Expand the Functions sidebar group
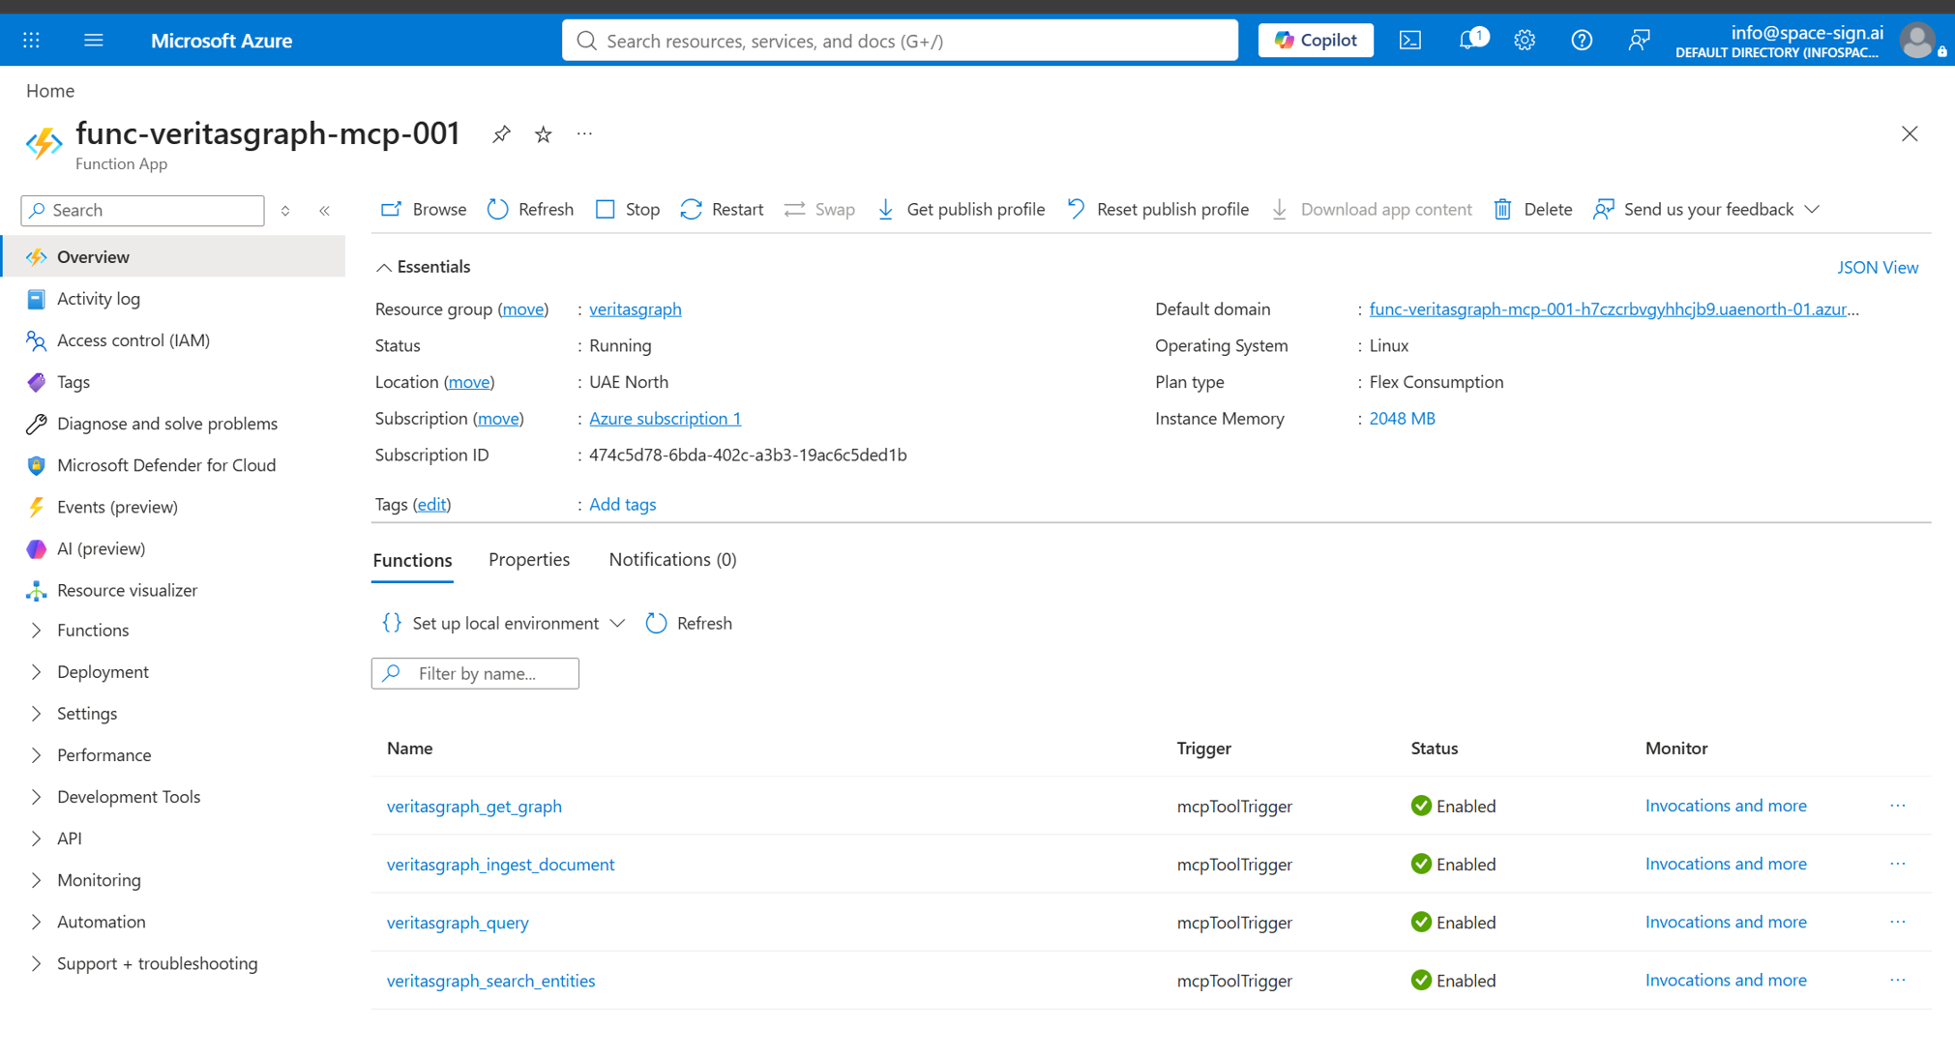The width and height of the screenshot is (1955, 1058). click(x=92, y=631)
